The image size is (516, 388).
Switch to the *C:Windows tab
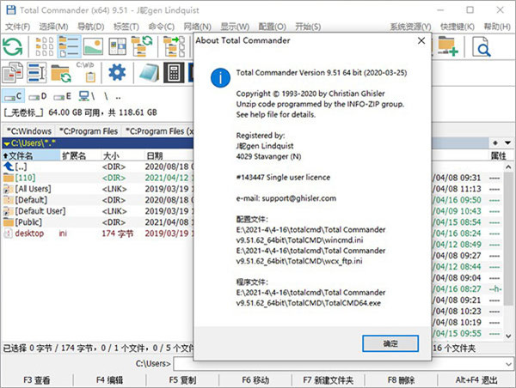click(x=29, y=131)
